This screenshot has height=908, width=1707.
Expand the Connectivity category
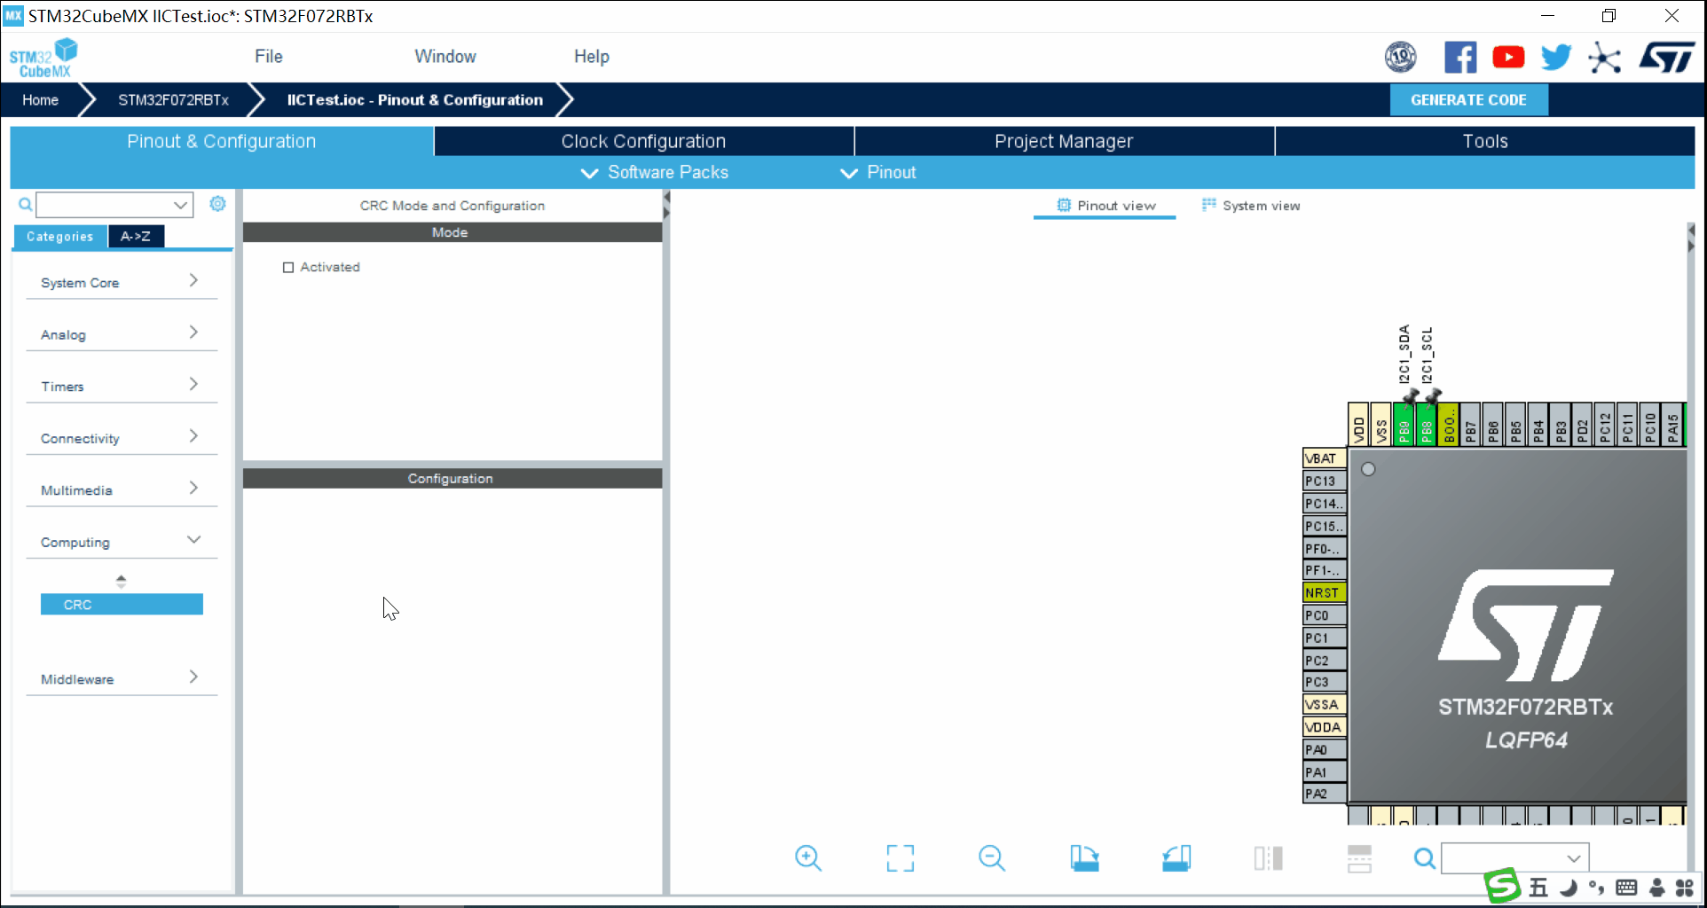coord(122,438)
